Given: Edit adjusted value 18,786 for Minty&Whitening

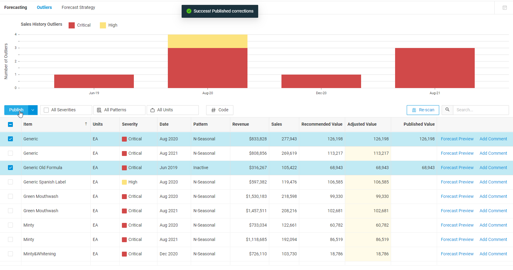Looking at the screenshot, I should tap(368, 254).
